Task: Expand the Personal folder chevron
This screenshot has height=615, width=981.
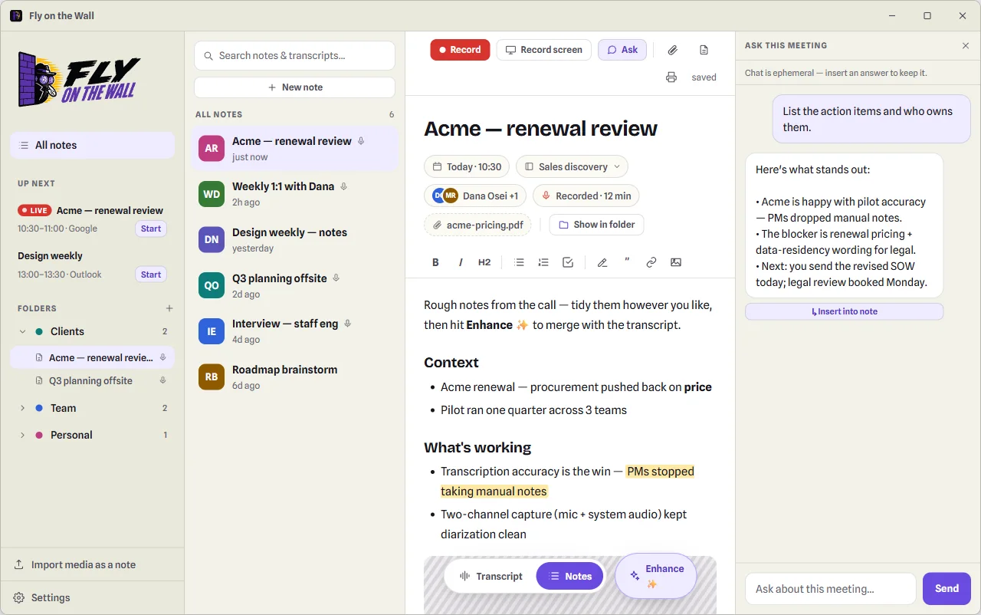Action: point(22,435)
